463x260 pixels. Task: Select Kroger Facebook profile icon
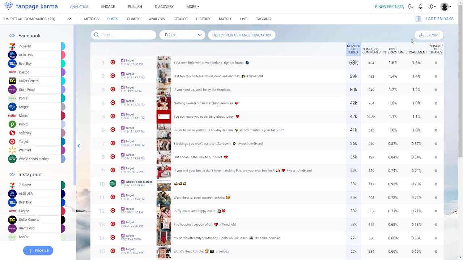(12, 107)
